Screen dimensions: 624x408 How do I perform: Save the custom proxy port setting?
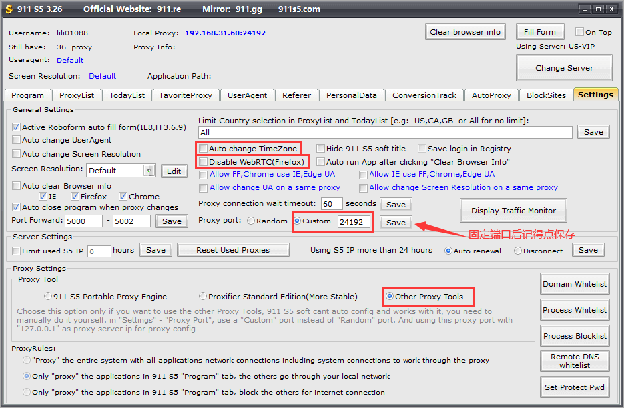(396, 223)
